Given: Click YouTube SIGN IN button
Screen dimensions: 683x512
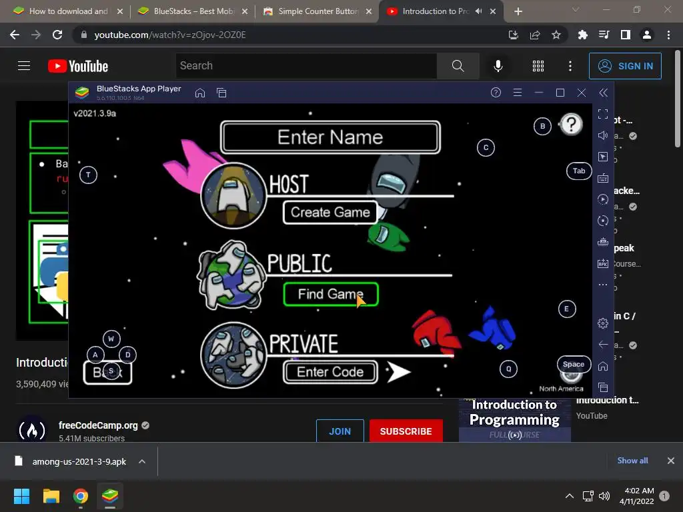Looking at the screenshot, I should point(625,66).
